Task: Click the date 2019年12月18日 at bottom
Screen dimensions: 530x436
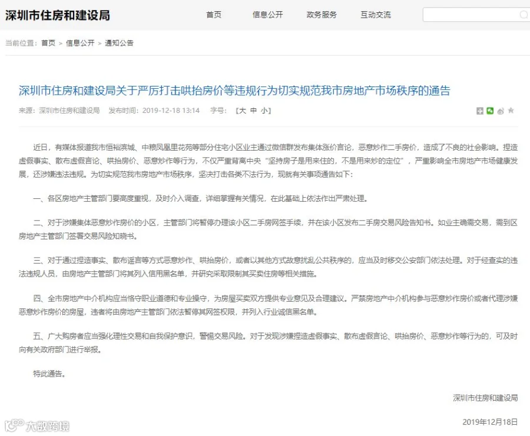Action: [490, 422]
